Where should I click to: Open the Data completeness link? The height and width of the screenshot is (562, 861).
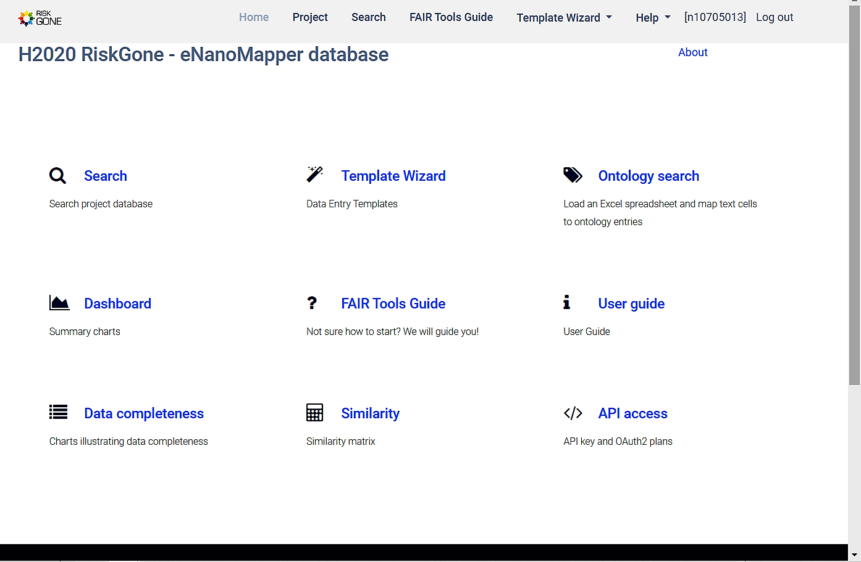[144, 413]
